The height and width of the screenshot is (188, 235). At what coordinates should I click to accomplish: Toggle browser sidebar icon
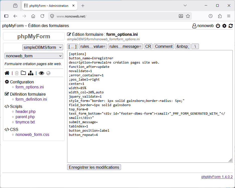[x=6, y=16]
